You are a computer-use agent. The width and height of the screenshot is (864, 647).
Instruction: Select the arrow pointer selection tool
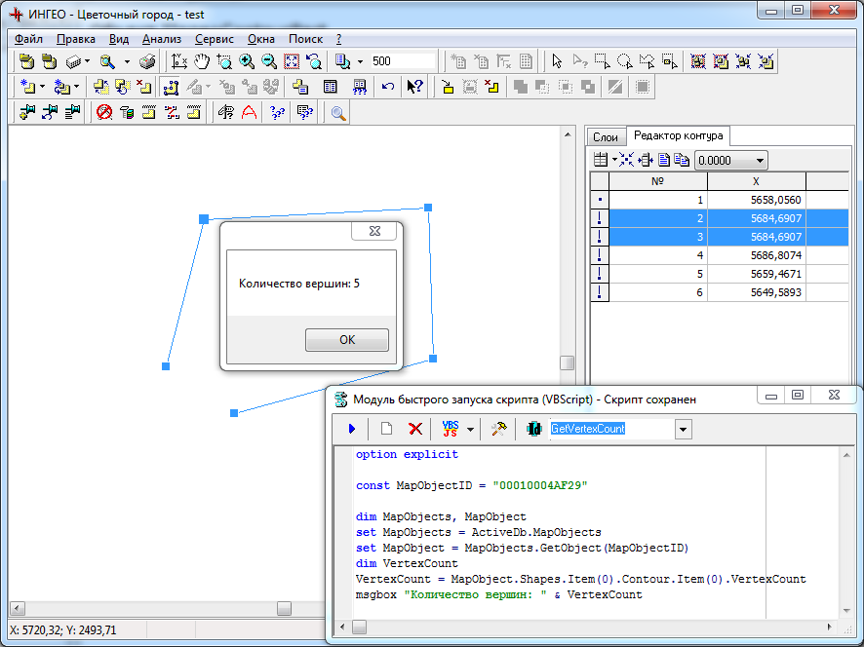tap(557, 61)
